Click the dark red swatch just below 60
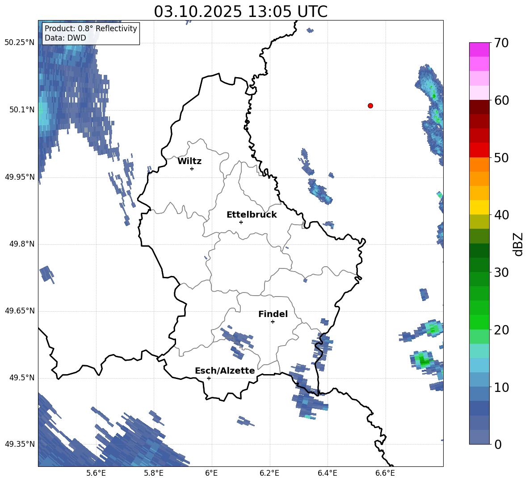 479,107
